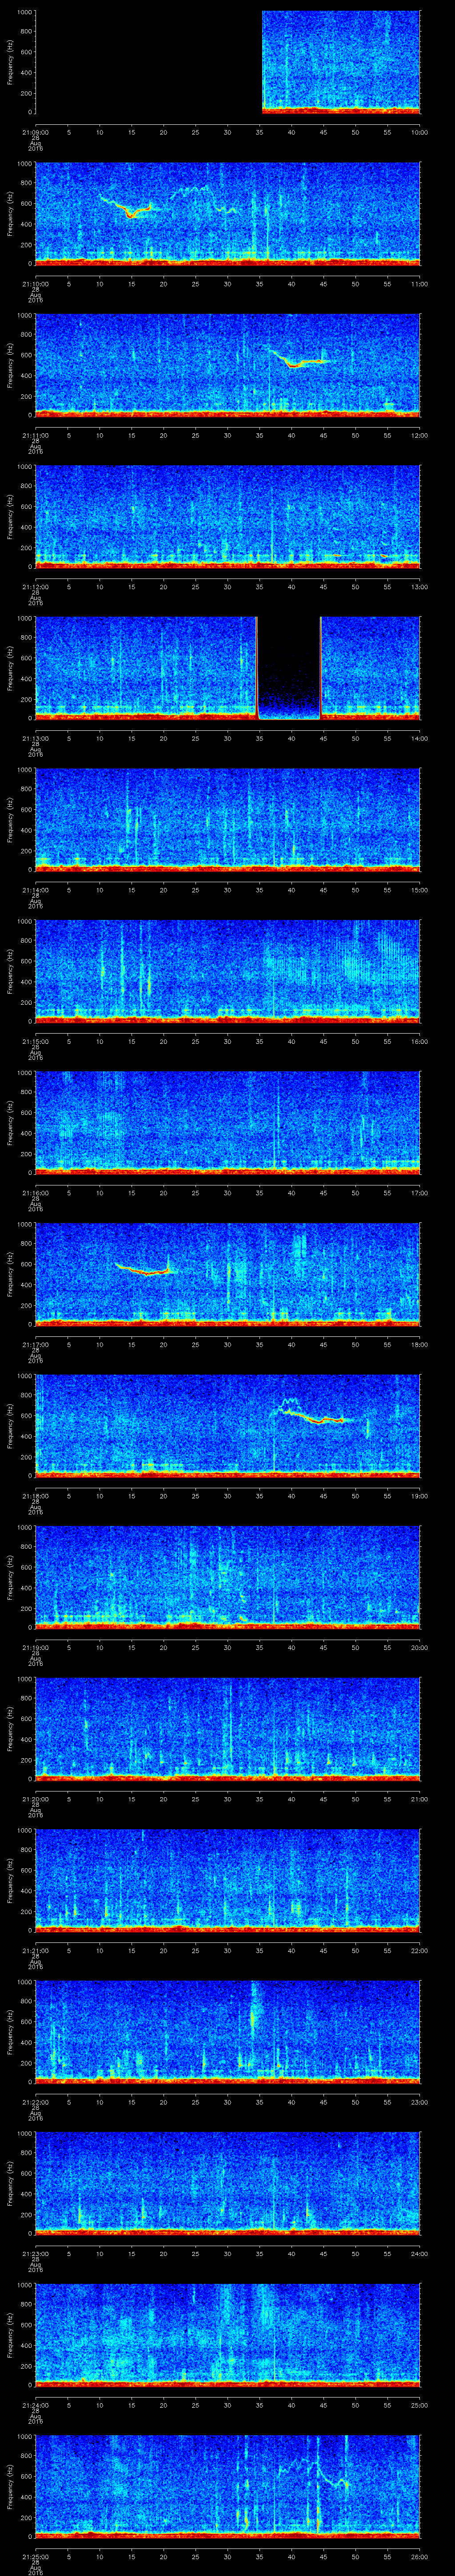Click the 21:22:00 start time label
Viewport: 455px width, 2576px height.
coord(35,2102)
